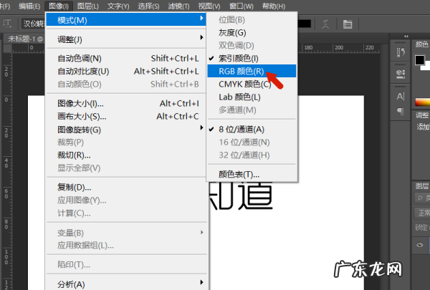Choose RGB 颜色(R) mode
The width and height of the screenshot is (430, 290).
click(x=252, y=71)
